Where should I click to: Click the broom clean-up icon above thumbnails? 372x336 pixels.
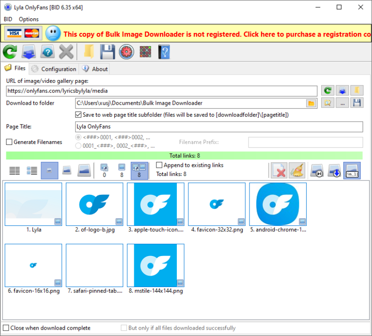pos(296,171)
